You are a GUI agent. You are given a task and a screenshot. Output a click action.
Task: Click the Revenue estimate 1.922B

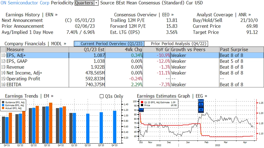click(x=98, y=67)
